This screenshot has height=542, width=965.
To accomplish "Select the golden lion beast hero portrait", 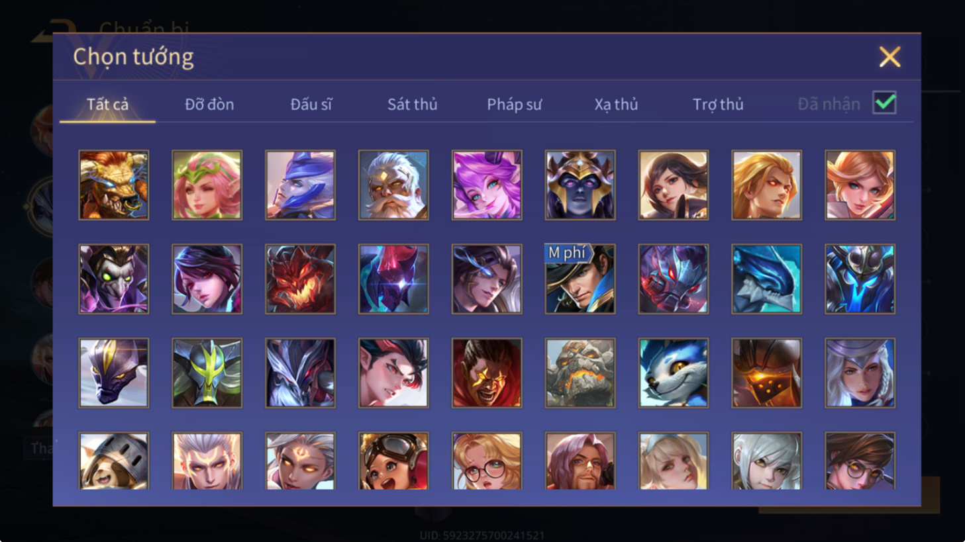I will point(114,185).
